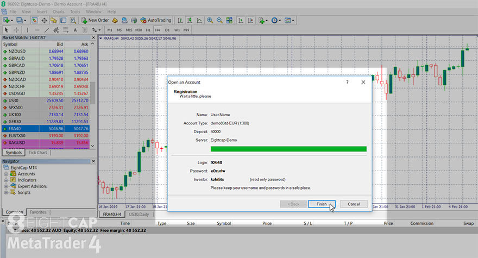
Task: Click the Templates toolbar icon
Action: point(287,21)
